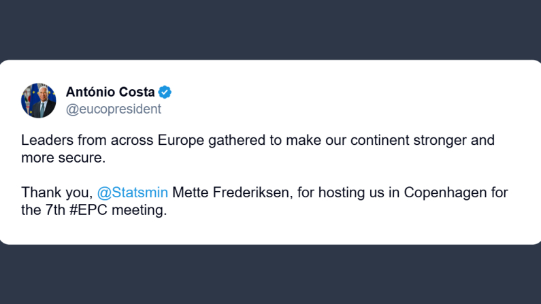
Task: Open the @Statsmin mention link
Action: click(133, 192)
